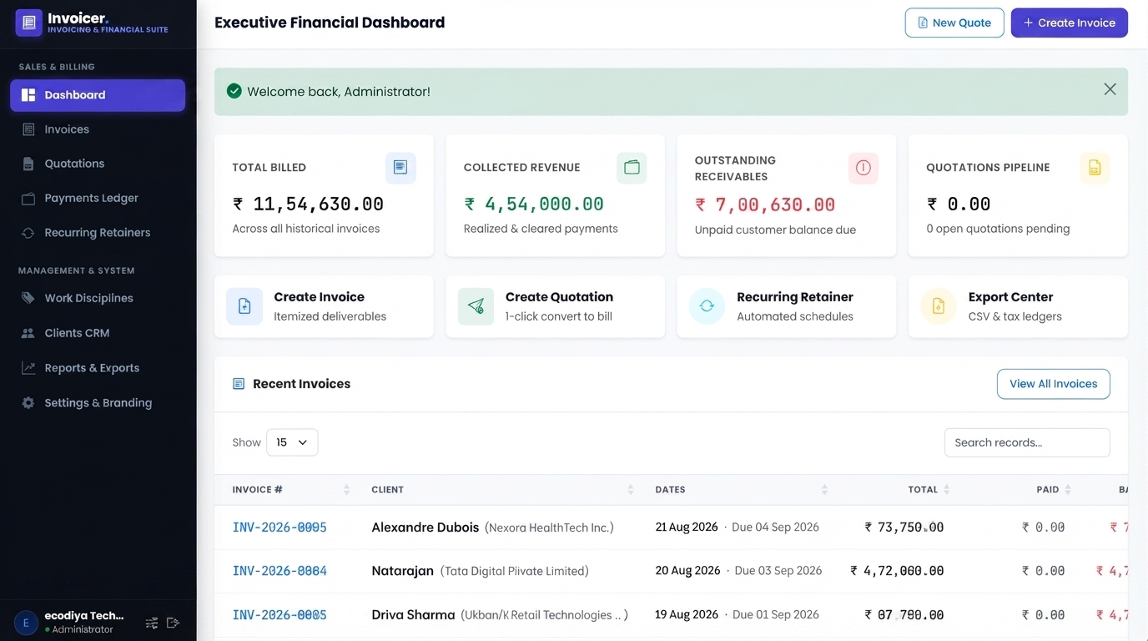Click the Quotations document icon in the sidebar
This screenshot has width=1148, height=641.
28,164
